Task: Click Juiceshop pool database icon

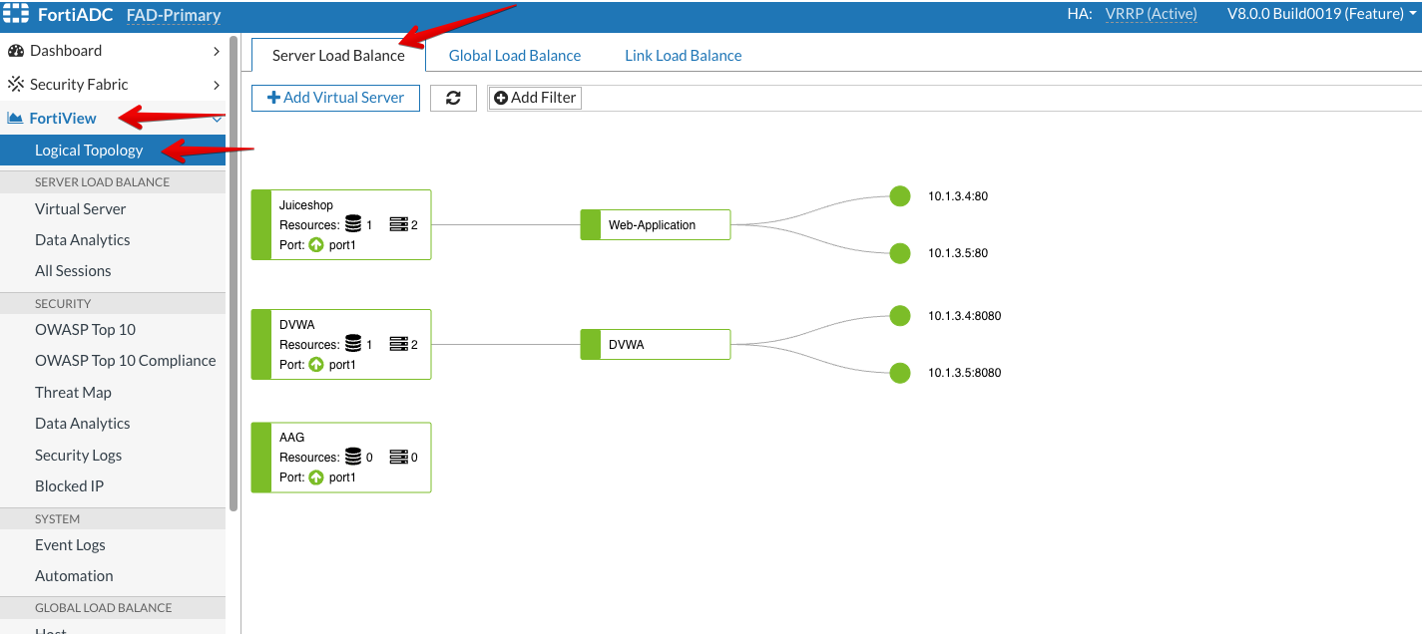Action: 352,224
